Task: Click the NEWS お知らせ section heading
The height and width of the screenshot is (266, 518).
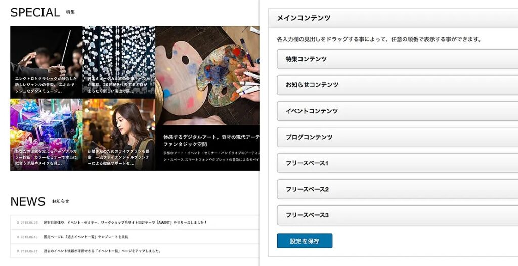Action: click(x=39, y=201)
